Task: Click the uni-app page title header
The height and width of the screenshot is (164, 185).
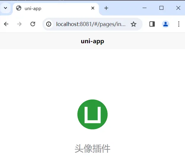Action: [92, 41]
